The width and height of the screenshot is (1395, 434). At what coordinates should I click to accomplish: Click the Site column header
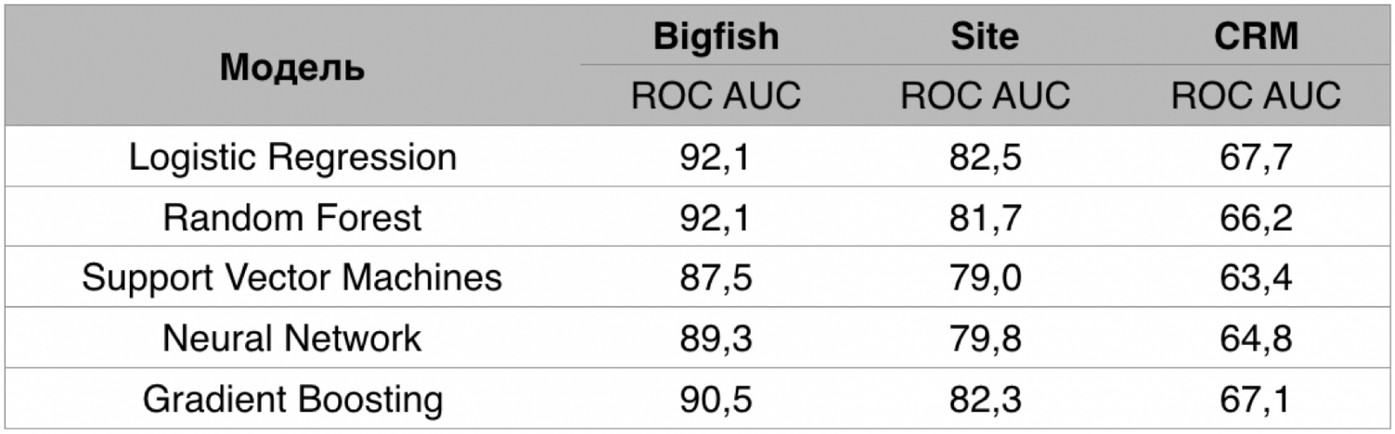pos(984,37)
